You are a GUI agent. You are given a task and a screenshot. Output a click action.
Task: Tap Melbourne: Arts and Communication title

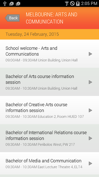[x=51, y=18]
